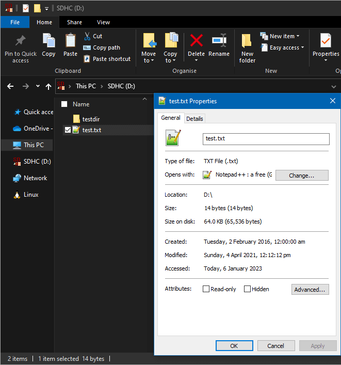Open the New item dropdown
The width and height of the screenshot is (341, 365).
coord(281,36)
